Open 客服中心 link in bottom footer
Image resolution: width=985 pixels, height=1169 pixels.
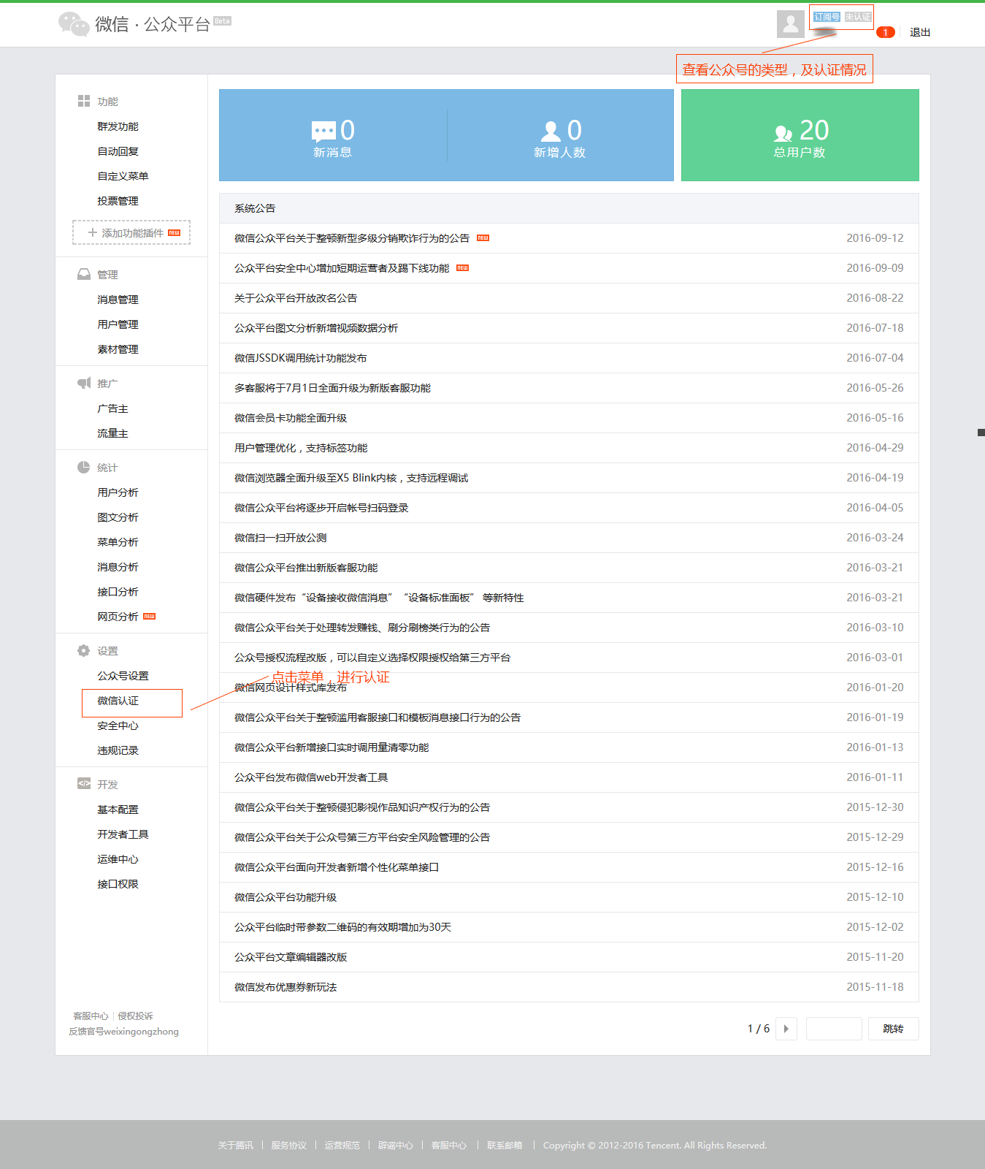pos(449,1146)
